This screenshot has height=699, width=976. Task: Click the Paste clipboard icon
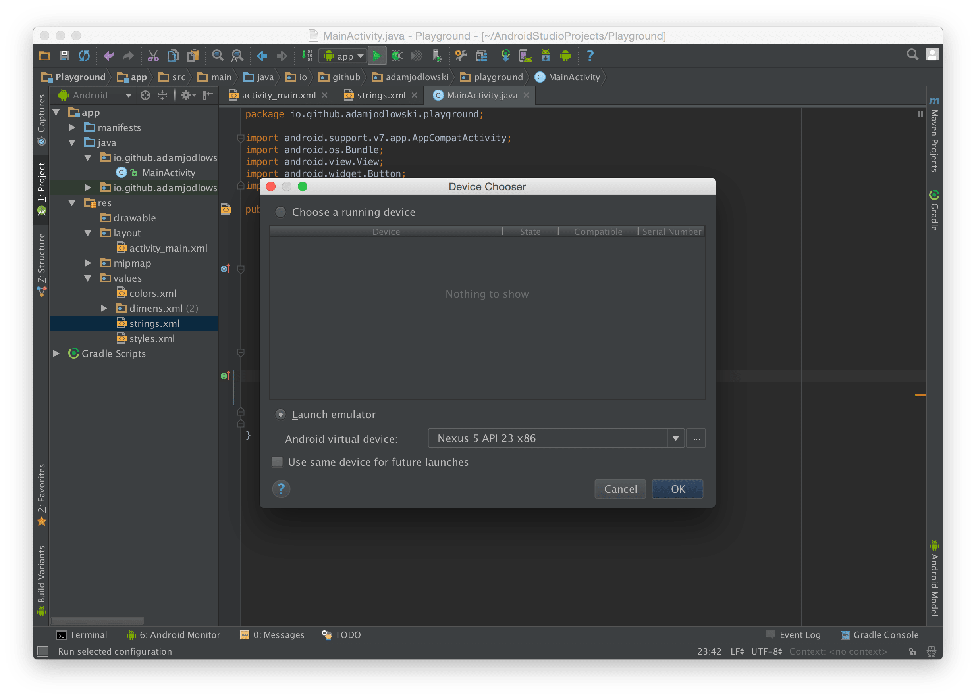193,56
